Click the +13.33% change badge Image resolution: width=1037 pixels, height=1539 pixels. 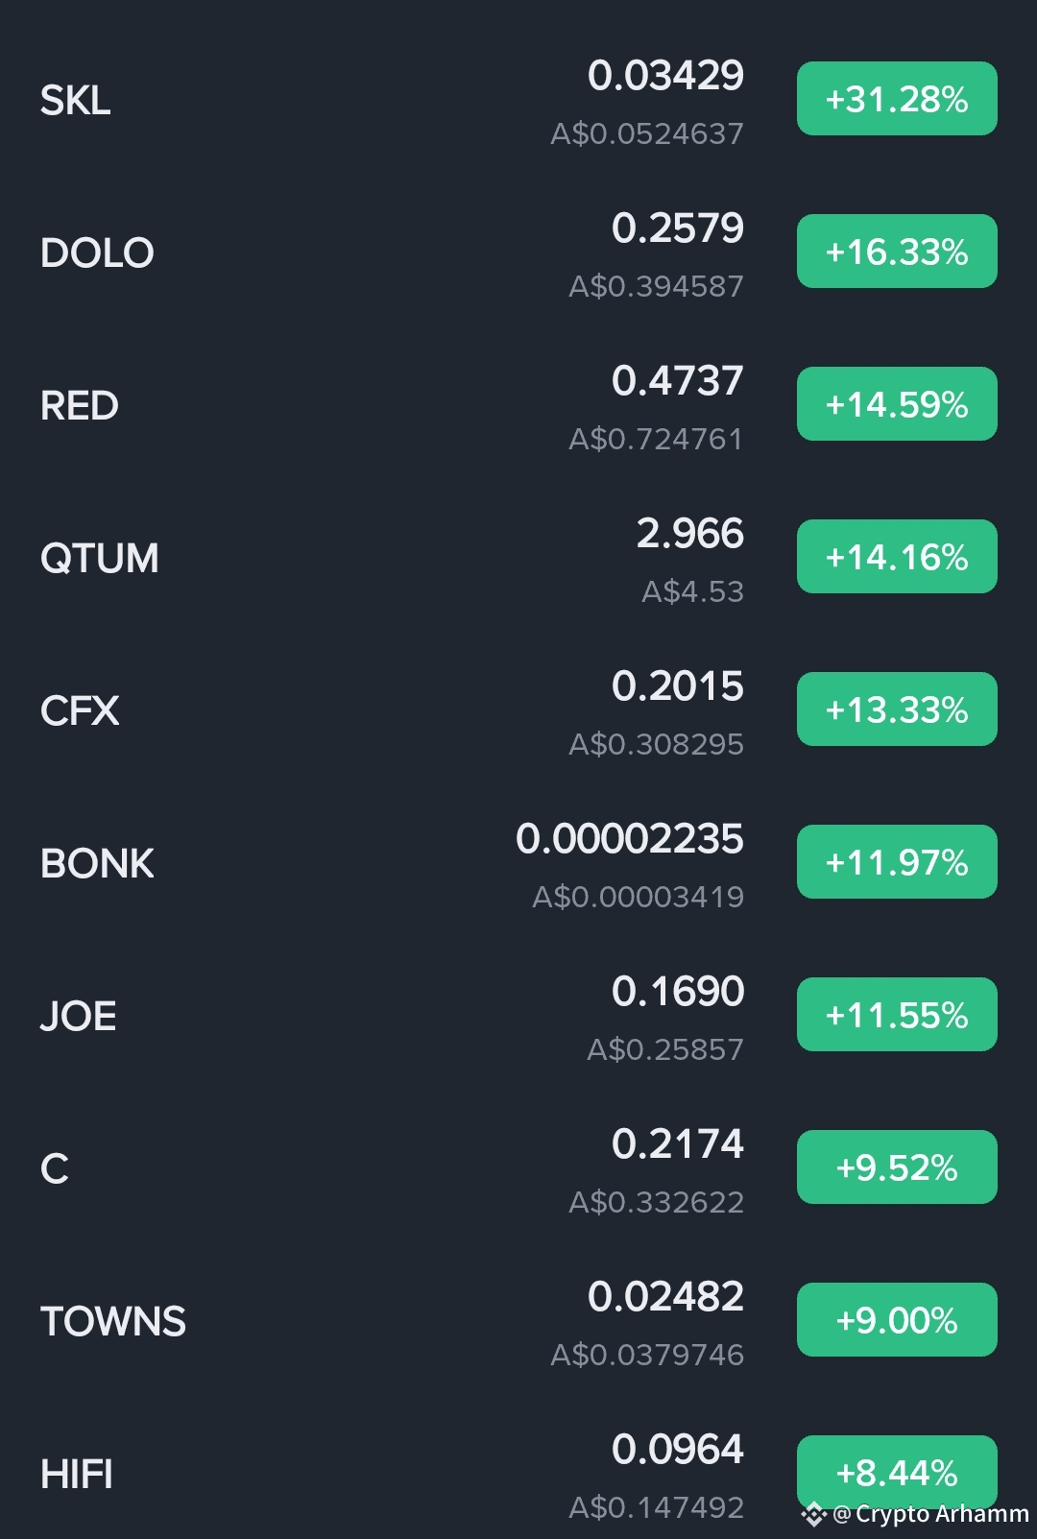point(897,709)
